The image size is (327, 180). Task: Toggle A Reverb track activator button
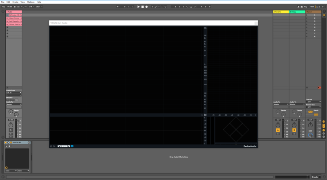(278, 130)
